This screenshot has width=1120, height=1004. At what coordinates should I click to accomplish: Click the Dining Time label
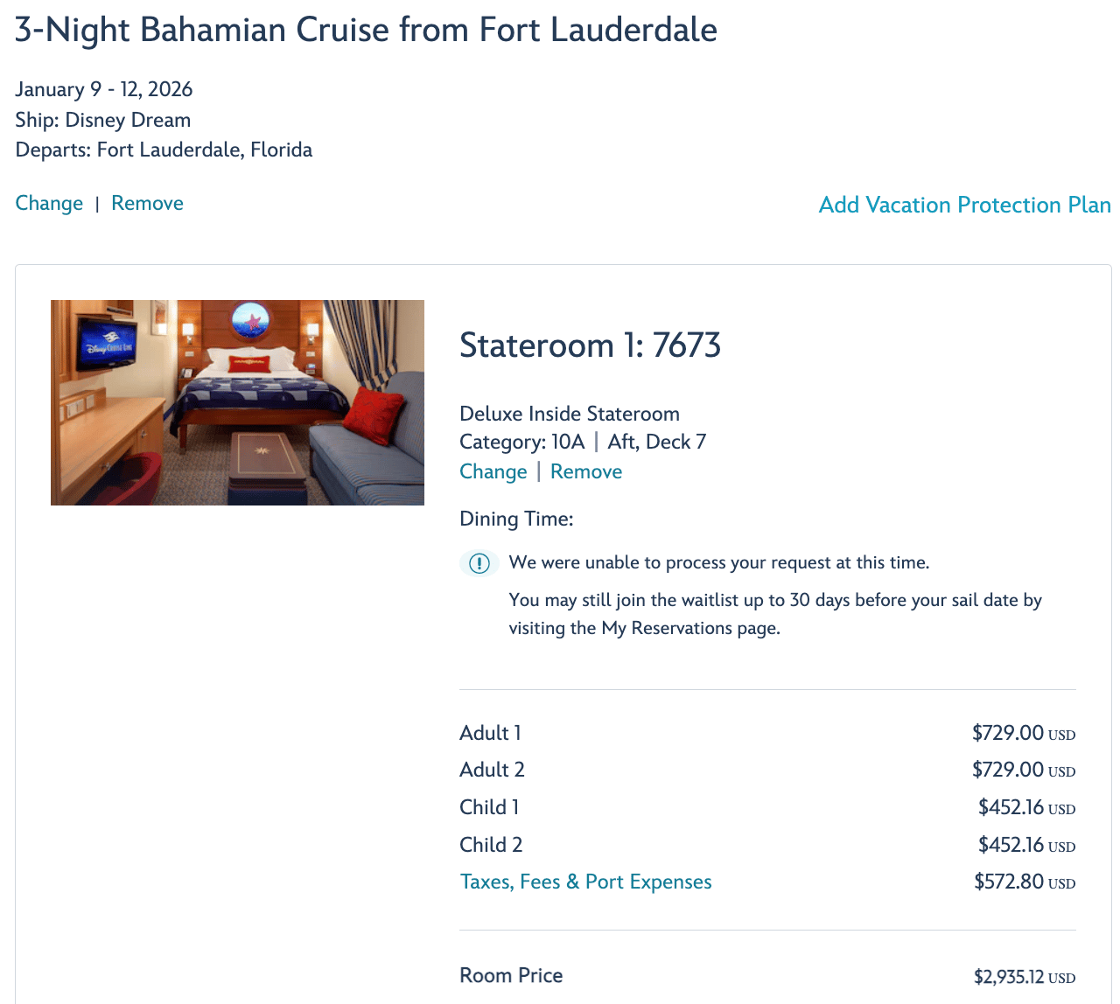click(516, 519)
